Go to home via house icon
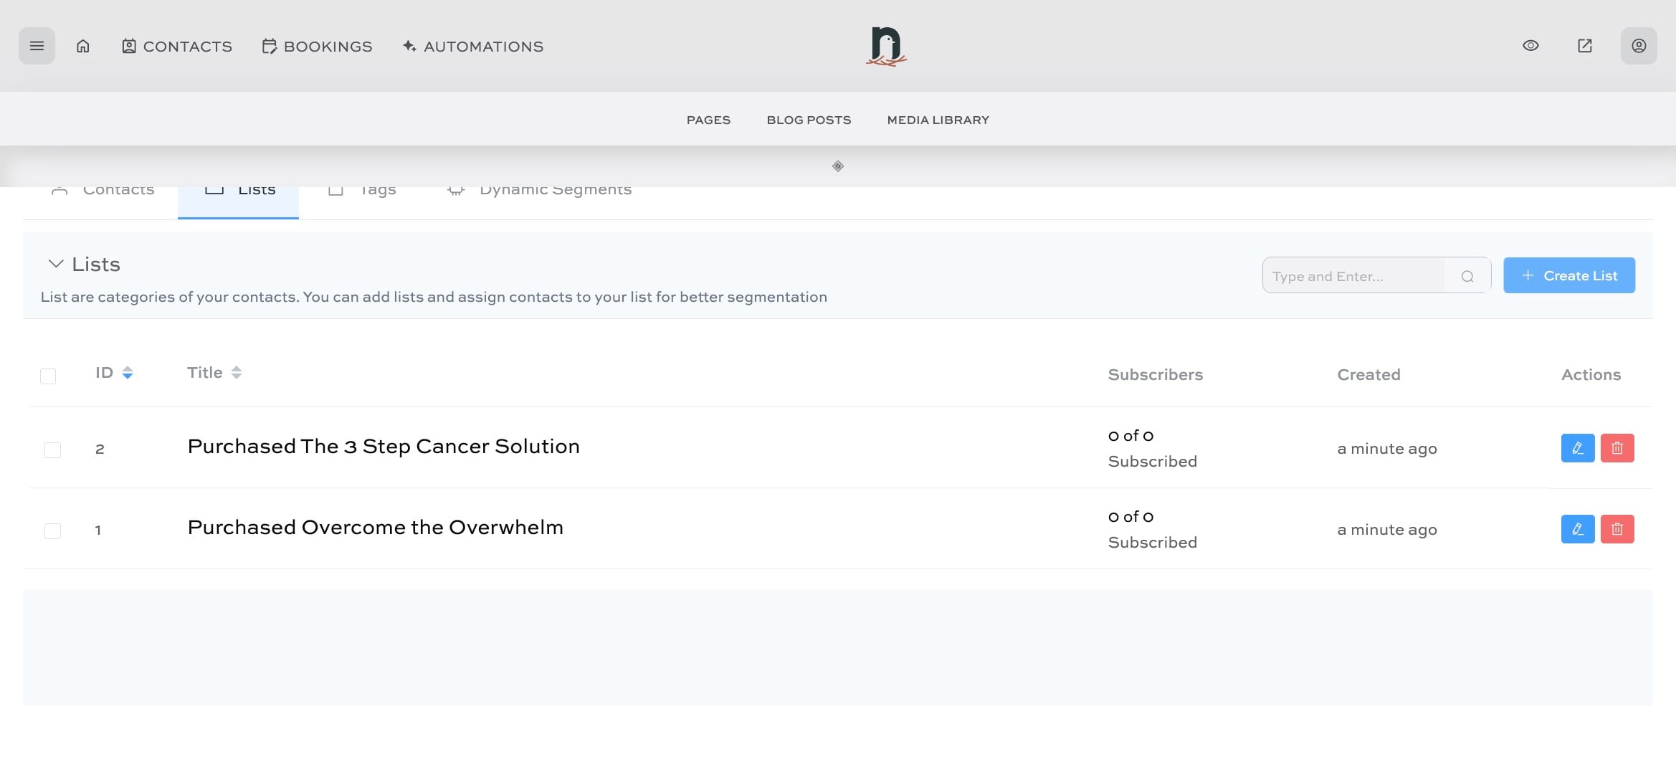The height and width of the screenshot is (780, 1676). point(83,46)
